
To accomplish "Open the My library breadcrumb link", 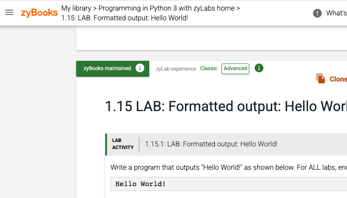I will (x=76, y=8).
